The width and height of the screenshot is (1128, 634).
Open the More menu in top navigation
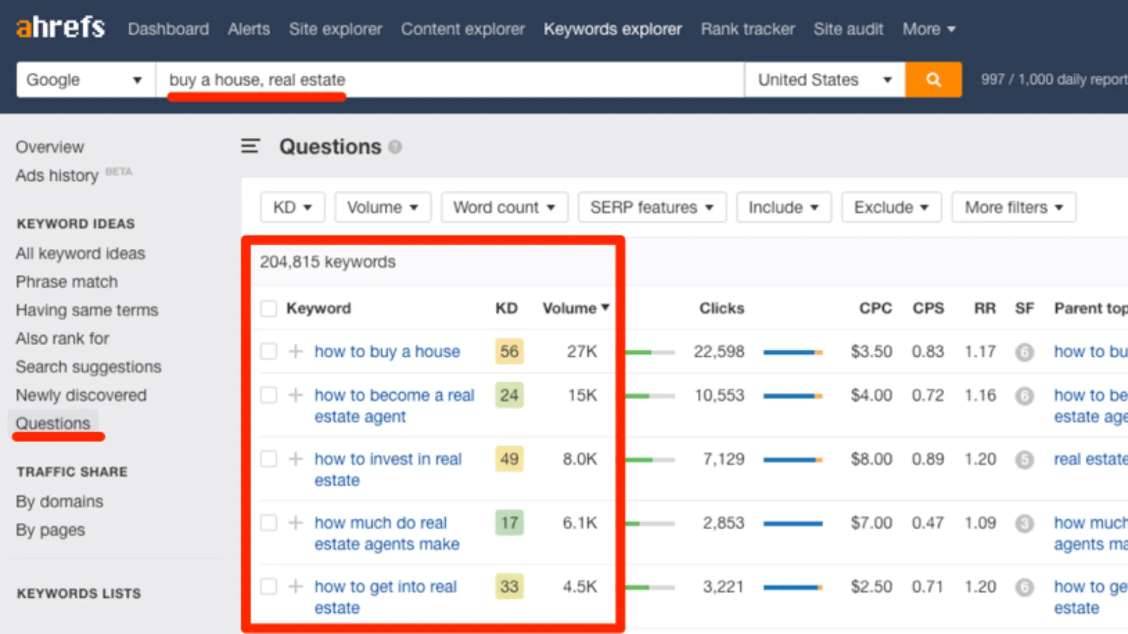[x=929, y=29]
